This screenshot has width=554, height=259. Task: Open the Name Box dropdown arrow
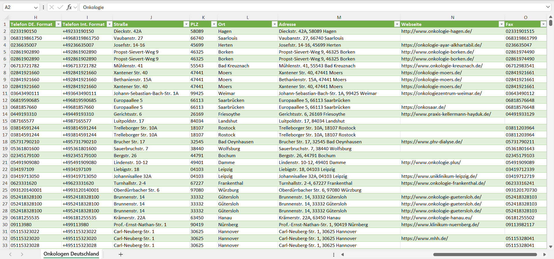[36, 7]
